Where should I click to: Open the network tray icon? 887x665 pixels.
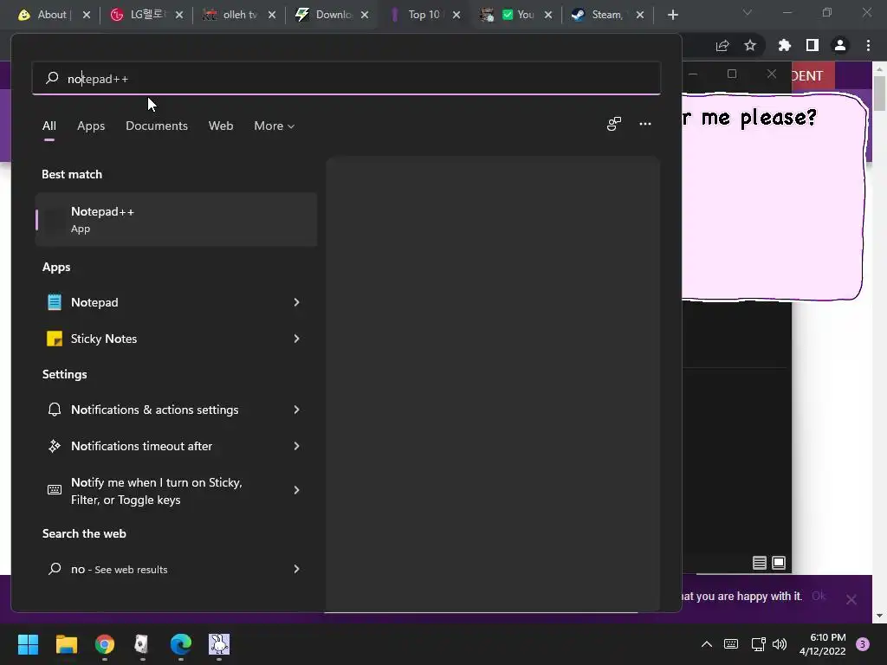click(758, 644)
